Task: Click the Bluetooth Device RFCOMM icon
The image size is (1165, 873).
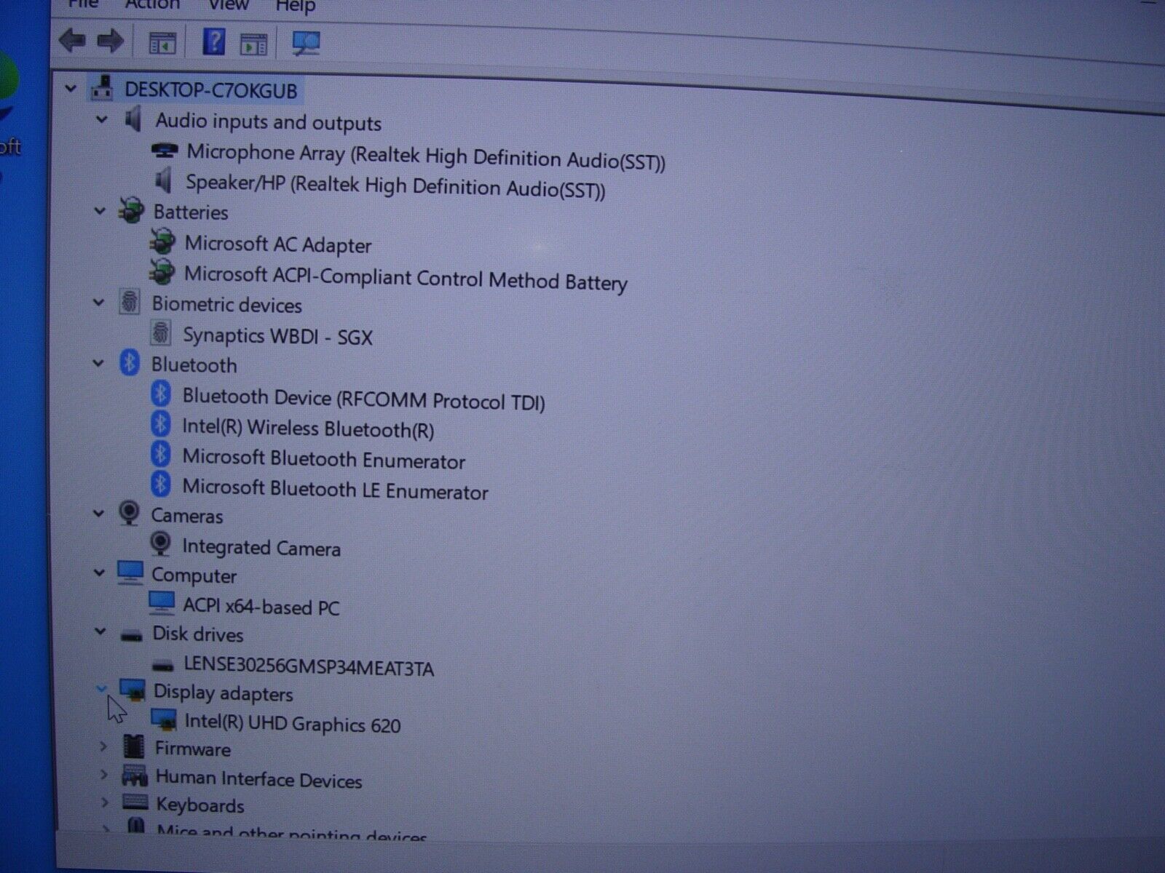Action: pyautogui.click(x=161, y=394)
